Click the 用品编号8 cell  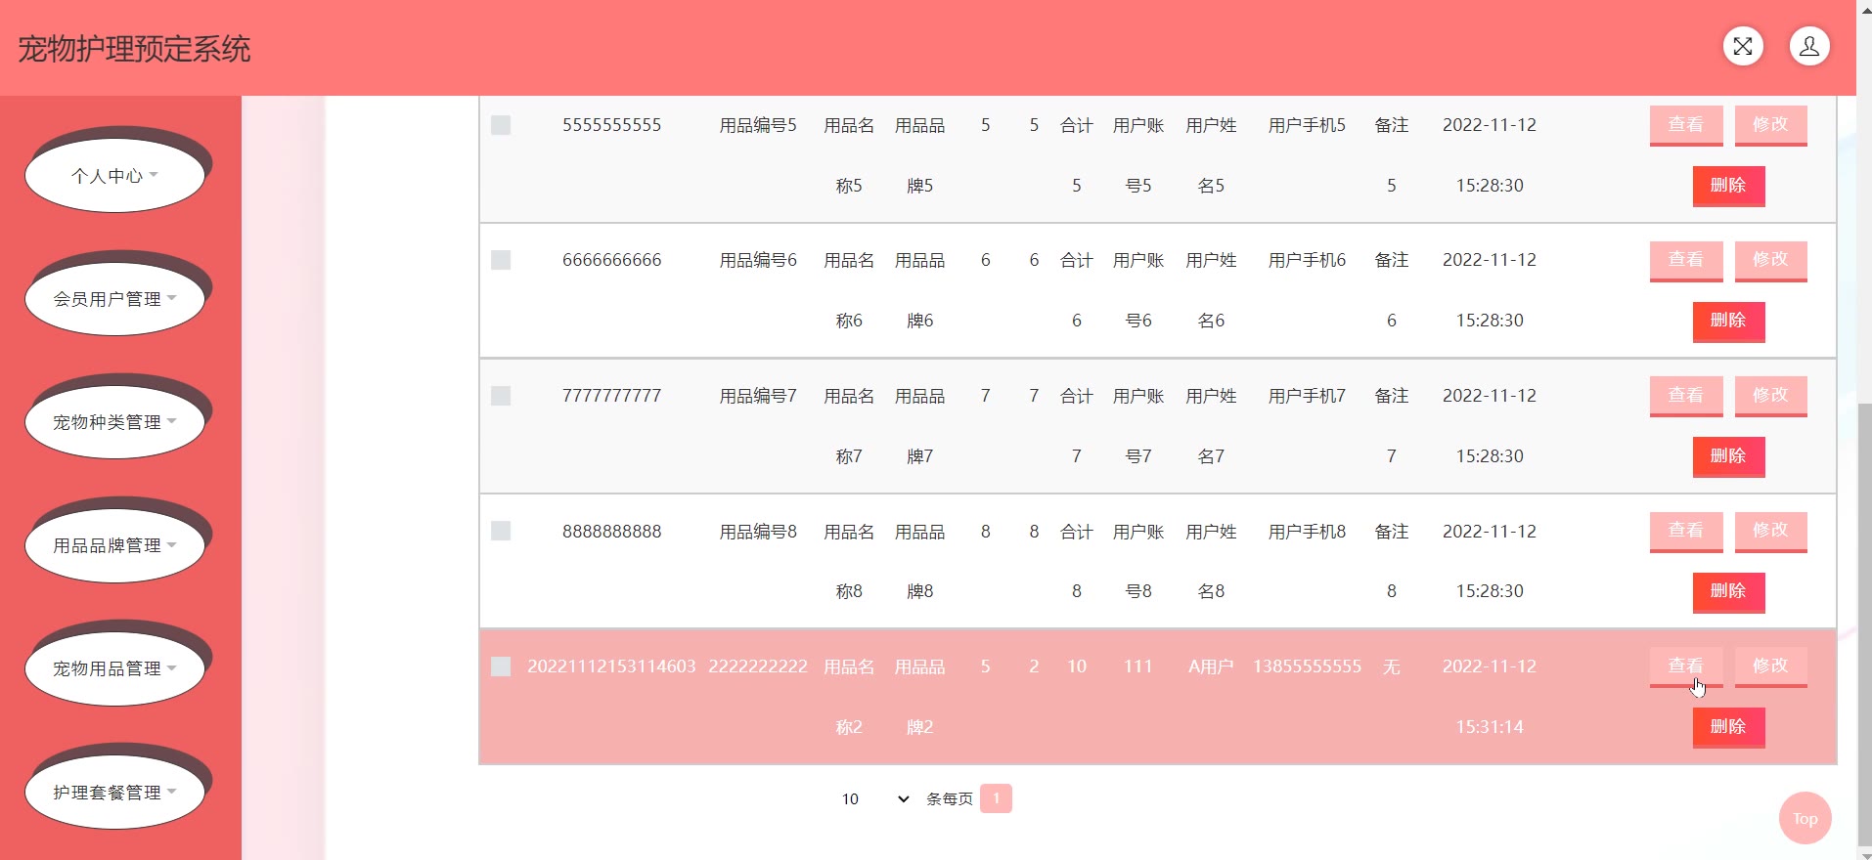[758, 532]
